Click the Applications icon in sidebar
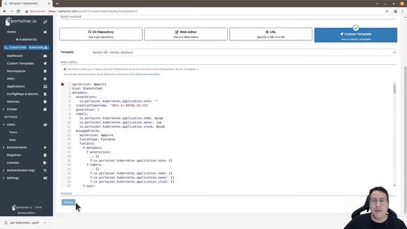This screenshot has width=407, height=229. point(45,87)
